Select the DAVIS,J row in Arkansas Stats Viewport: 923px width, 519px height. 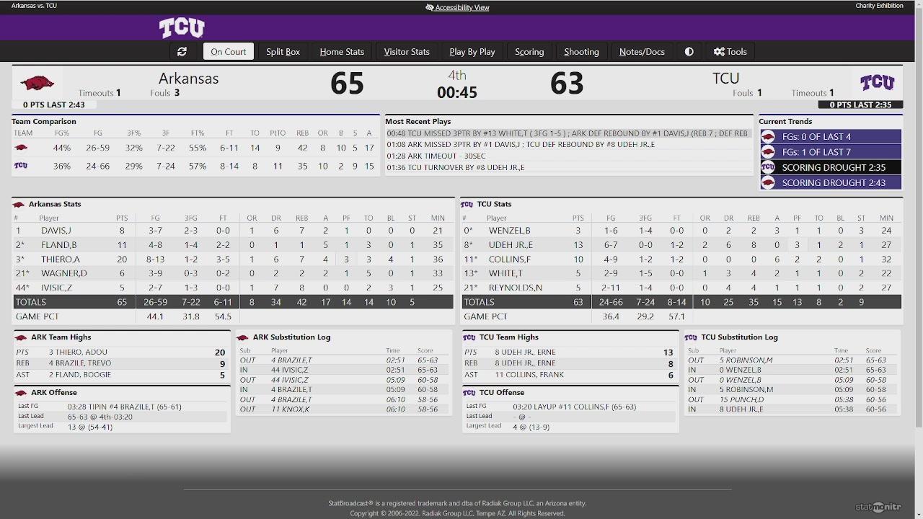[x=234, y=231]
